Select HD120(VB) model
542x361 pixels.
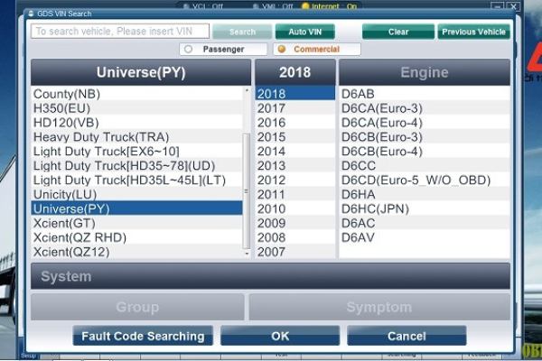pyautogui.click(x=137, y=123)
